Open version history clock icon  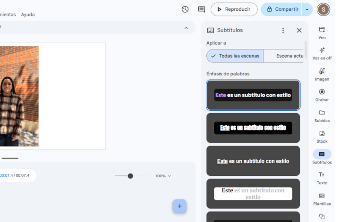tap(185, 9)
